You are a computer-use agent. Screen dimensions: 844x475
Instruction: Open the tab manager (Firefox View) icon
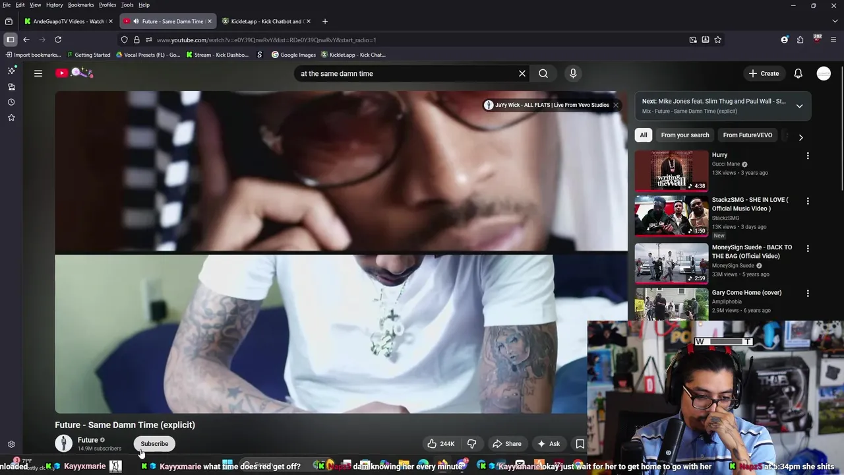point(9,21)
